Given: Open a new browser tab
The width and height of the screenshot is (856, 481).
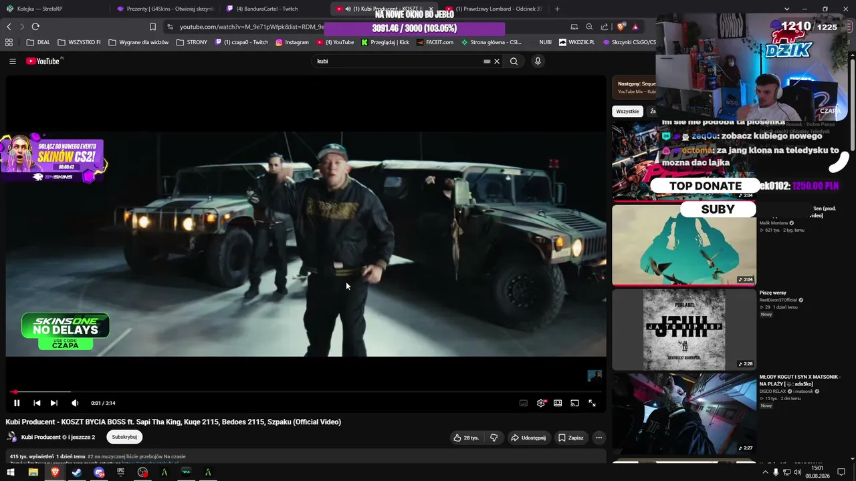Looking at the screenshot, I should (557, 9).
